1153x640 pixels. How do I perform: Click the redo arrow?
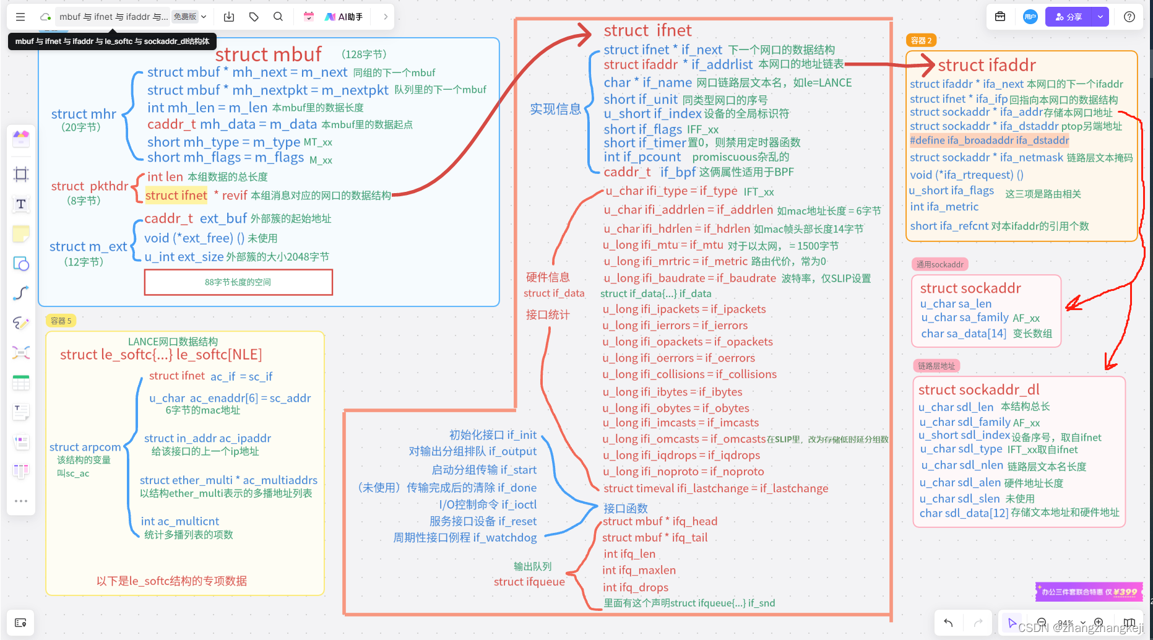point(978,623)
